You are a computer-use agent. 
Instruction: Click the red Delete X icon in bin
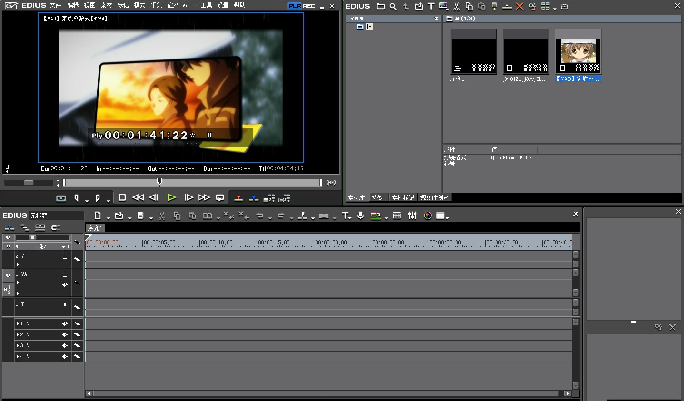(520, 7)
